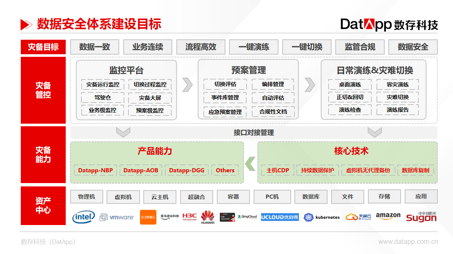Image resolution: width=453 pixels, height=254 pixels.
Task: Select the Kubernetes logo
Action: (x=322, y=217)
